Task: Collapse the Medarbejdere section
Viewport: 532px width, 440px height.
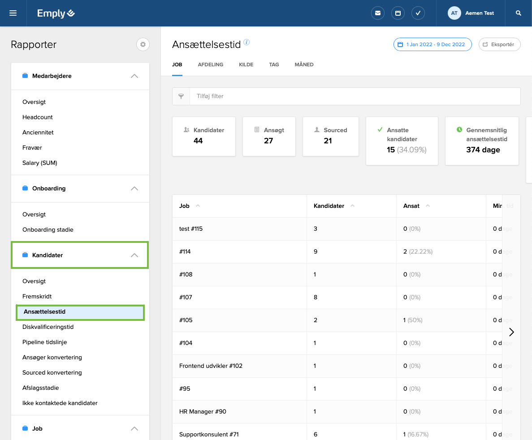Action: pos(134,76)
